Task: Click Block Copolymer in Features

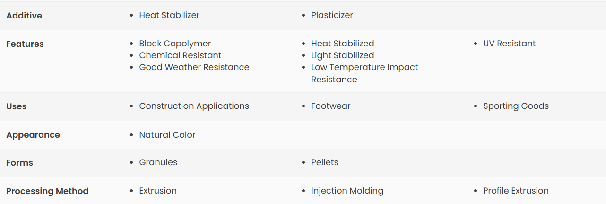Action: pyautogui.click(x=175, y=44)
